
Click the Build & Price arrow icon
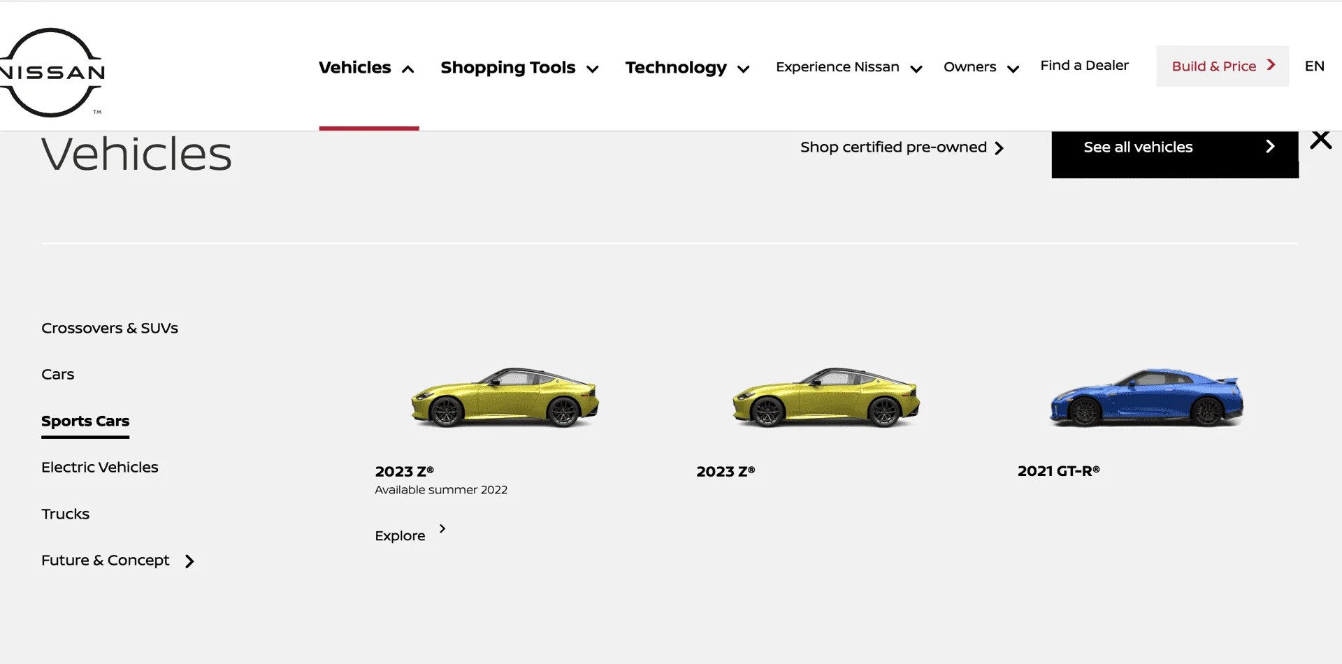1271,65
